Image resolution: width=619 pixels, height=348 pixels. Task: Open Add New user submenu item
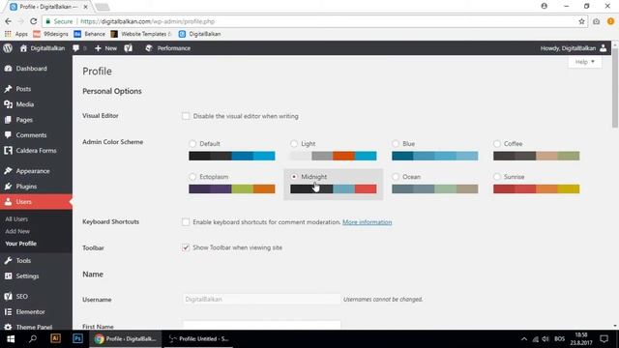pyautogui.click(x=17, y=231)
